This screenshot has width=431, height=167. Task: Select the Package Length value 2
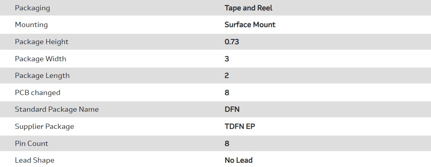tap(227, 76)
